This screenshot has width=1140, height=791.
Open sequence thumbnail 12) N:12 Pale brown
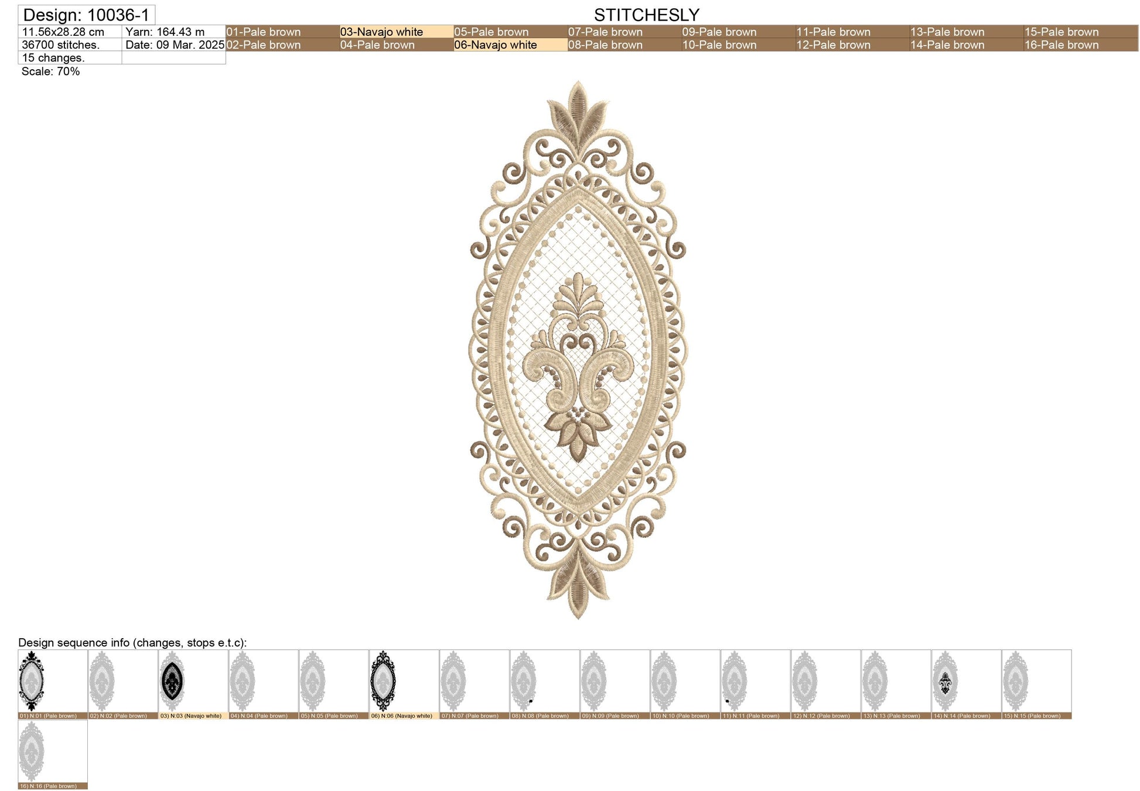826,684
